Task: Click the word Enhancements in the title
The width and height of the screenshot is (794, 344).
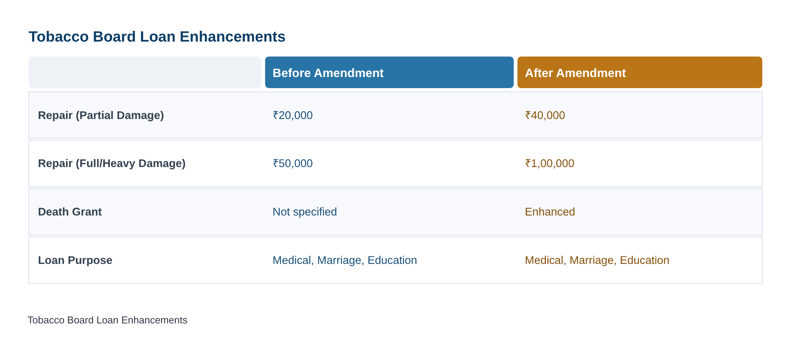Action: pos(232,37)
